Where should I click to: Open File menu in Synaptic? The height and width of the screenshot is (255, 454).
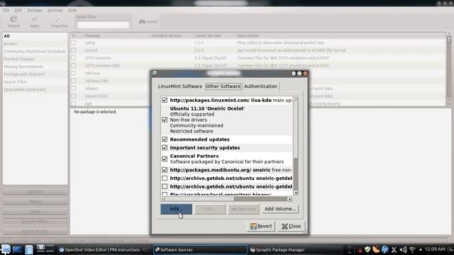pos(6,10)
